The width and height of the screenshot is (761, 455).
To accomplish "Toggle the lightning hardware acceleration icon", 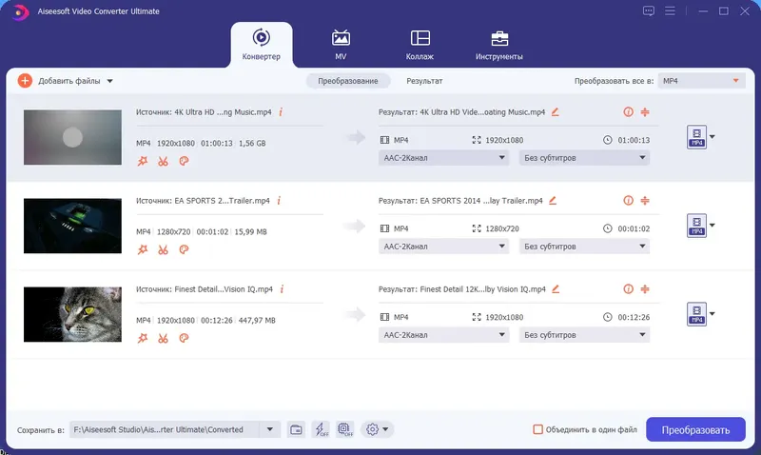I will (x=321, y=429).
